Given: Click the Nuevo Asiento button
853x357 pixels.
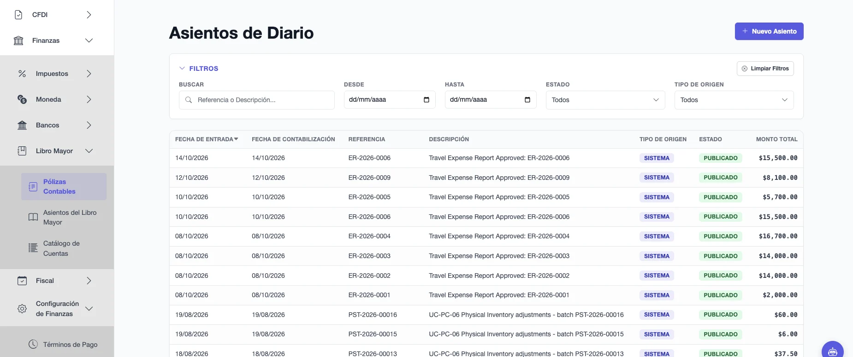Looking at the screenshot, I should (769, 31).
